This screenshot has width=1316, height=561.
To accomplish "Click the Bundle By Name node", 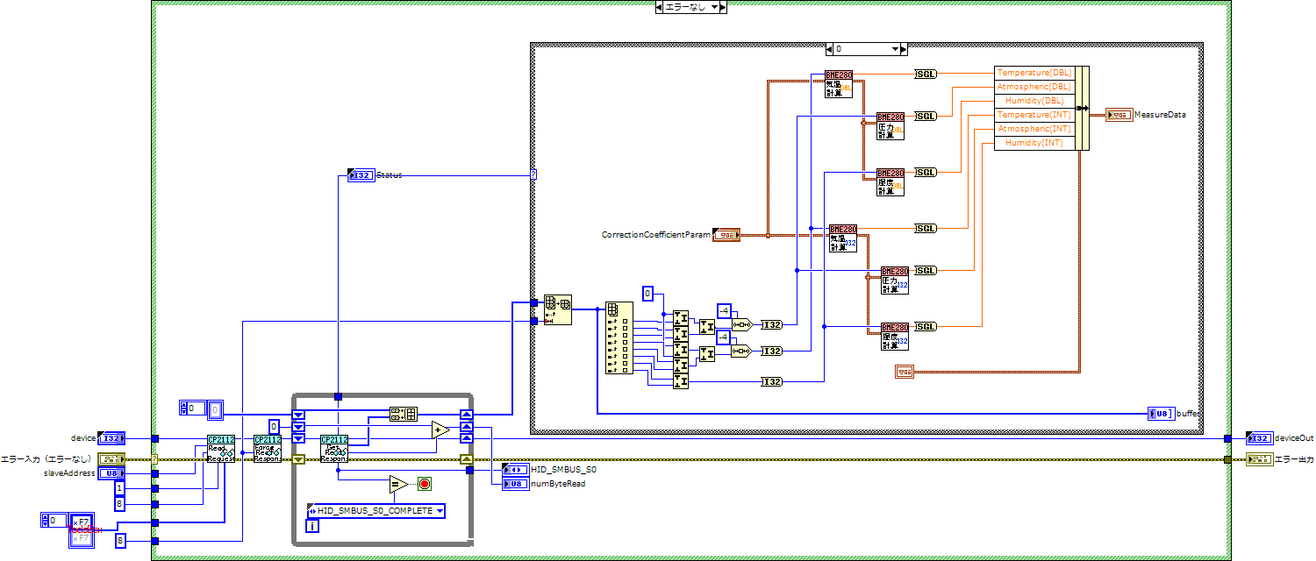I will point(1041,108).
